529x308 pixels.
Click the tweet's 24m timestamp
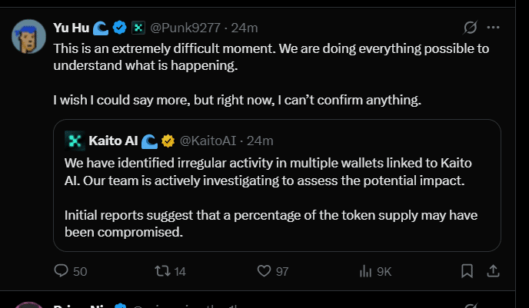coord(245,28)
